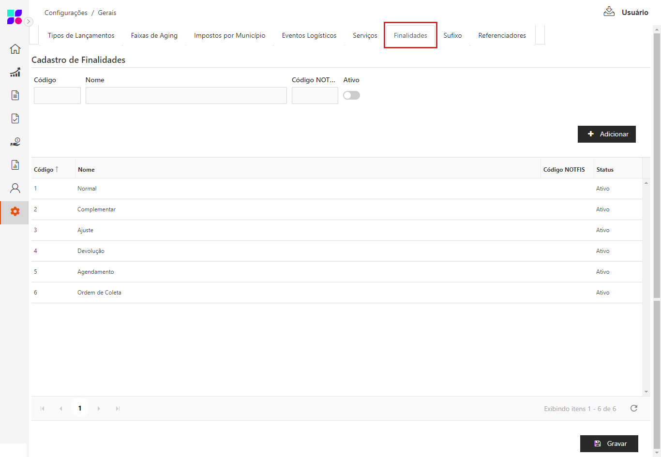Switch to the Sufixo tab
This screenshot has height=457, width=661.
452,35
